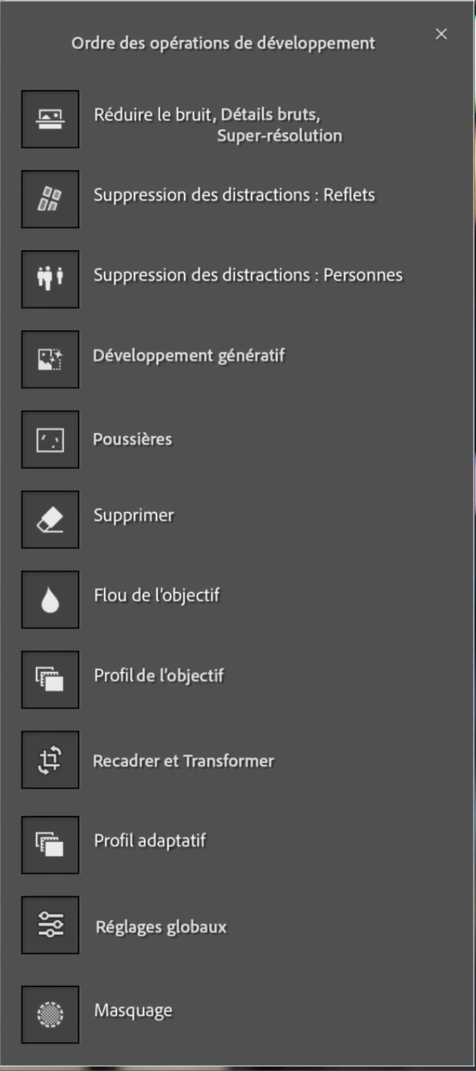Select the Poussières dust icon
Image resolution: width=476 pixels, height=1071 pixels.
coord(50,439)
